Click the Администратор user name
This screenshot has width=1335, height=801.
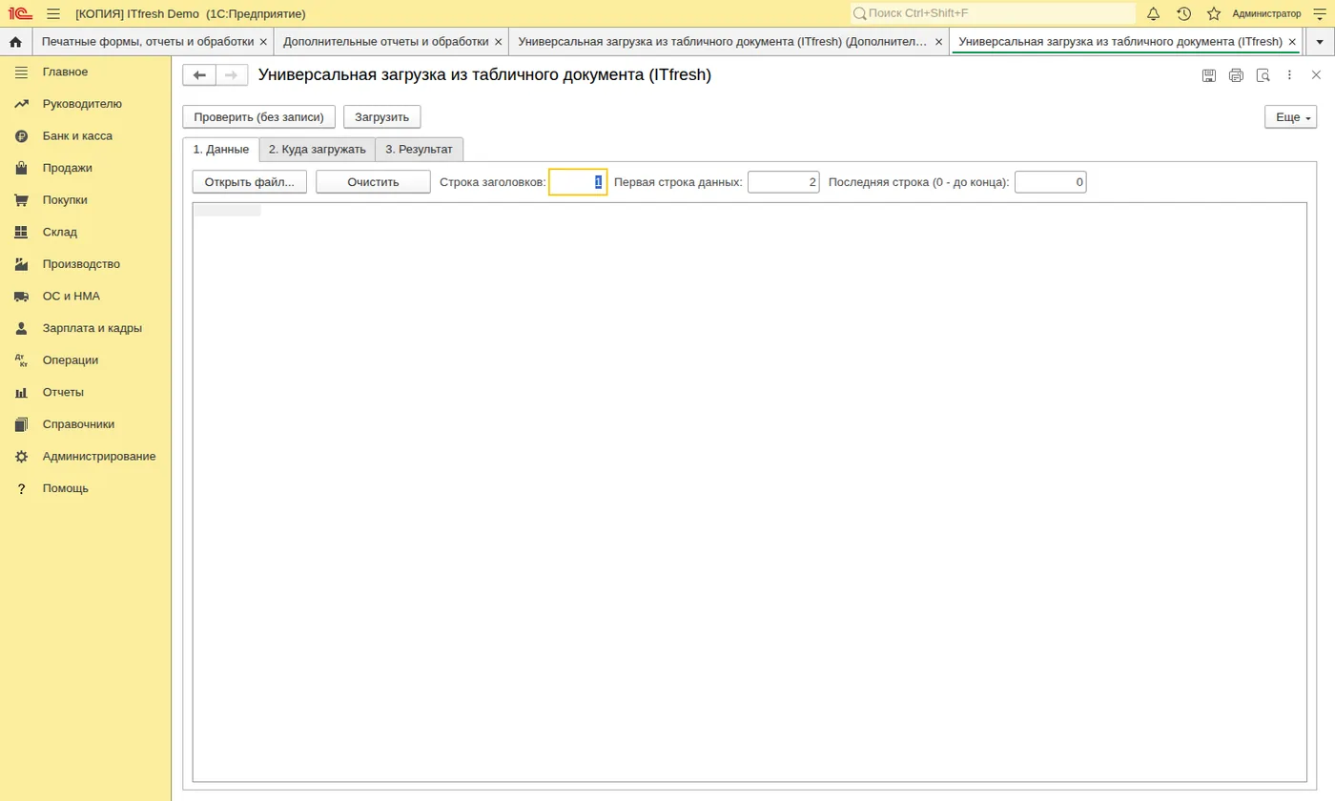pos(1266,13)
